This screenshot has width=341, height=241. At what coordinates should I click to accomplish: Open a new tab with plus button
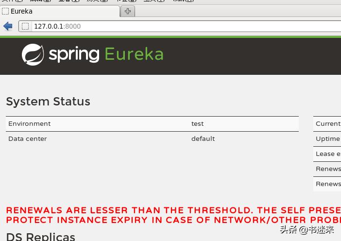[x=128, y=11]
